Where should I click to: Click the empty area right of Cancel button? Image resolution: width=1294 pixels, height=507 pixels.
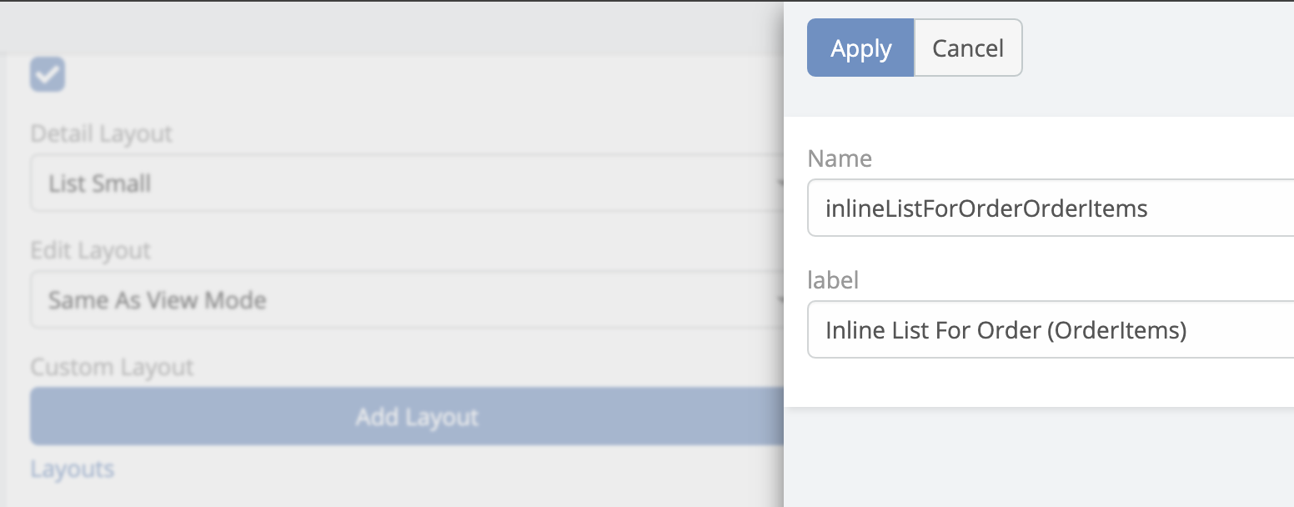pos(1159,48)
